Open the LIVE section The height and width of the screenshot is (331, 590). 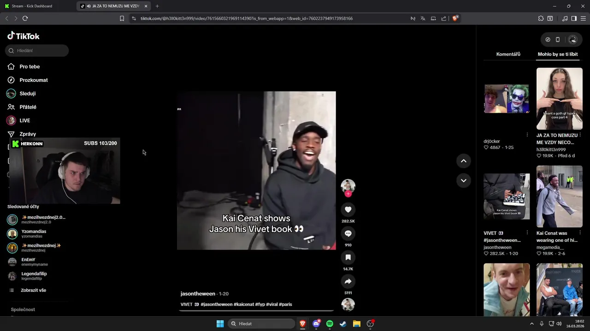[x=24, y=120]
